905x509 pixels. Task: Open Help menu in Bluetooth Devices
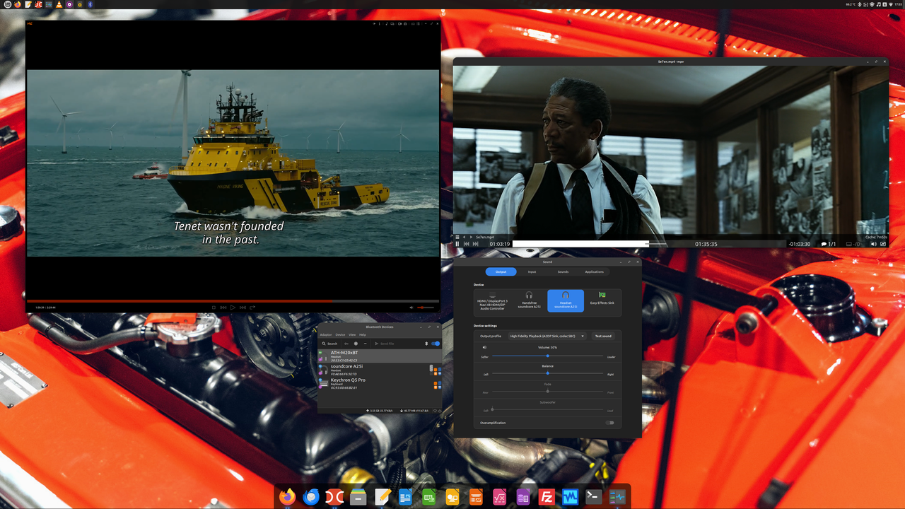click(363, 334)
